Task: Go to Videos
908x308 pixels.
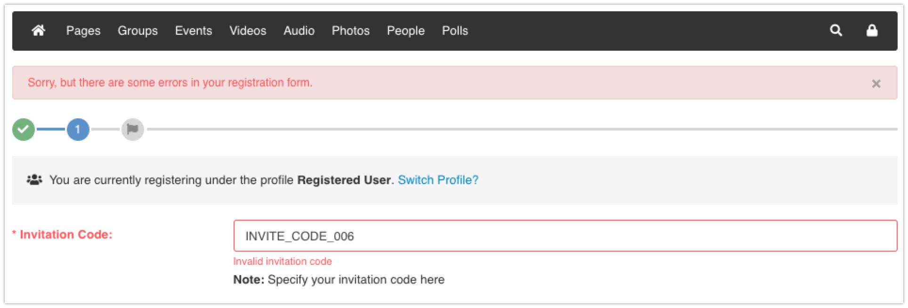Action: [x=248, y=31]
